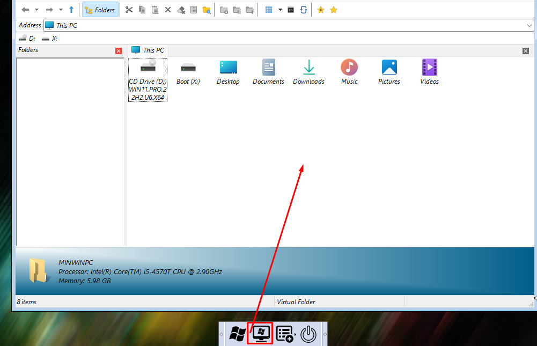Open the forward history dropdown arrow
The height and width of the screenshot is (346, 537).
pyautogui.click(x=61, y=10)
